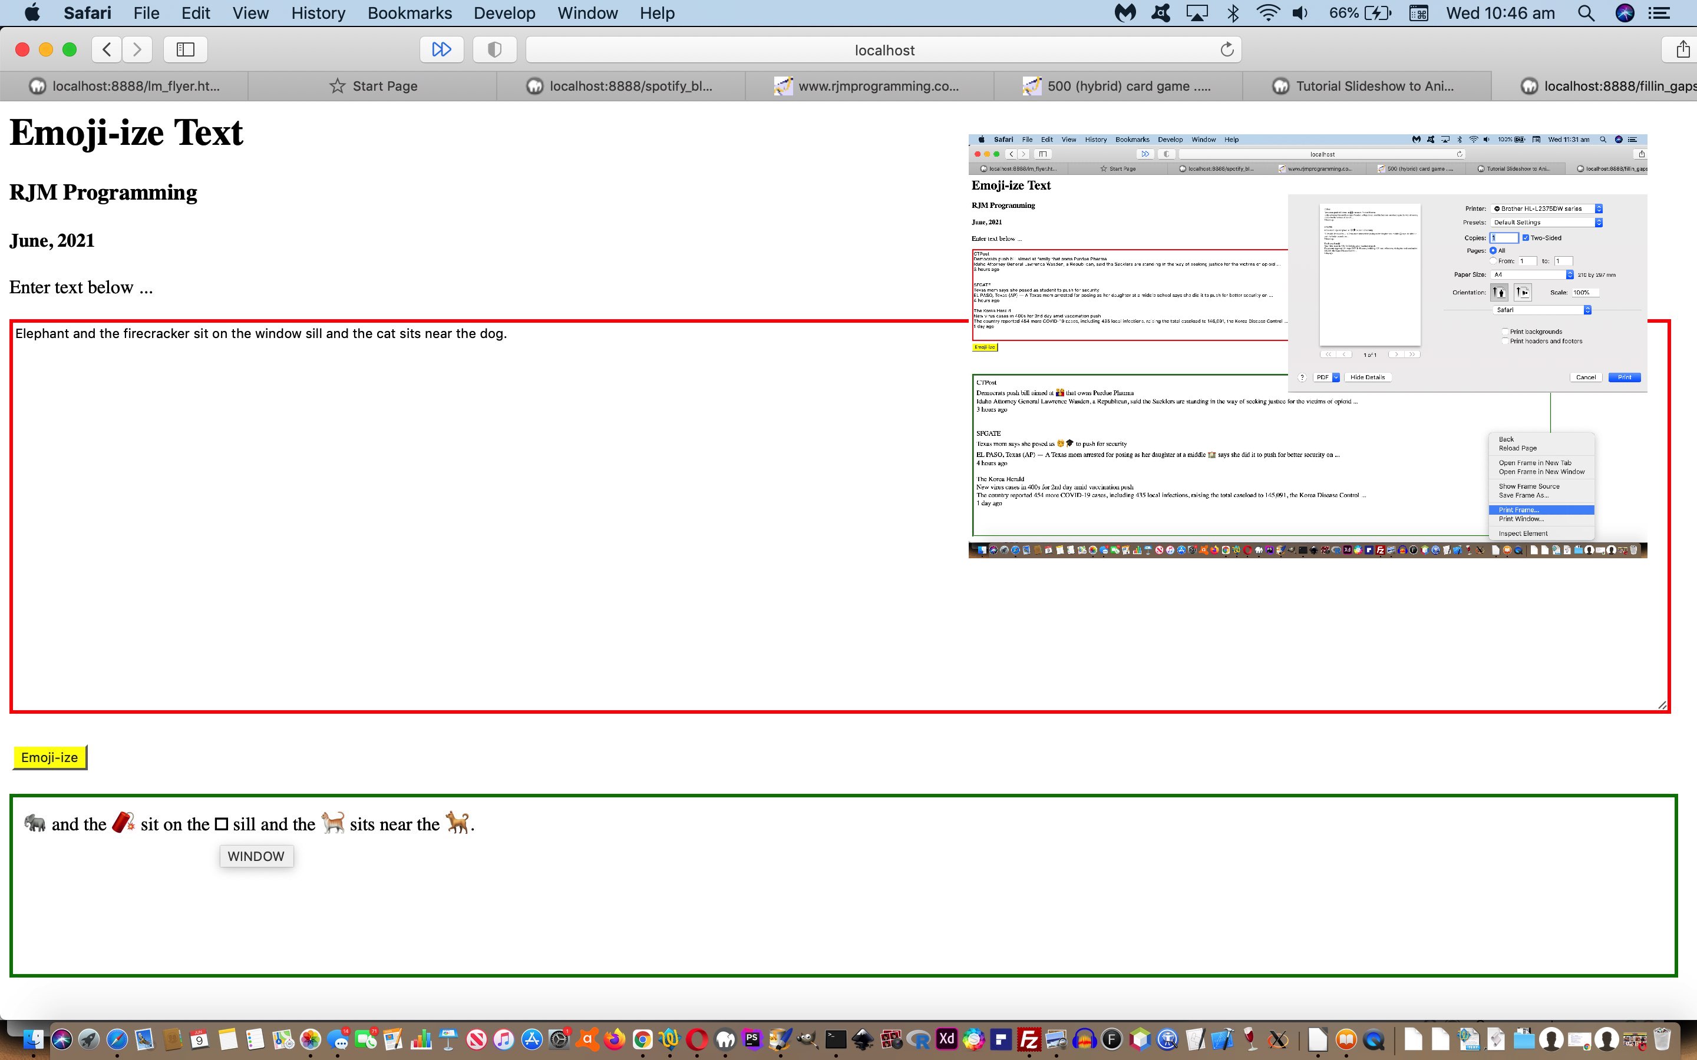Open the AirPlay display menu

(1197, 12)
